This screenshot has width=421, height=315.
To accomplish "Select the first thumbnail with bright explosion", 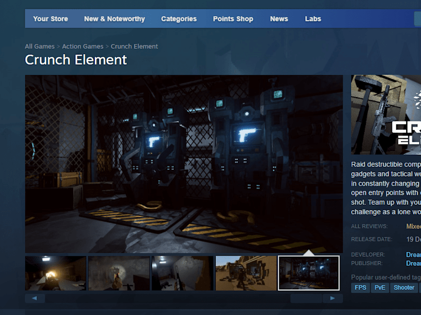I will (56, 273).
